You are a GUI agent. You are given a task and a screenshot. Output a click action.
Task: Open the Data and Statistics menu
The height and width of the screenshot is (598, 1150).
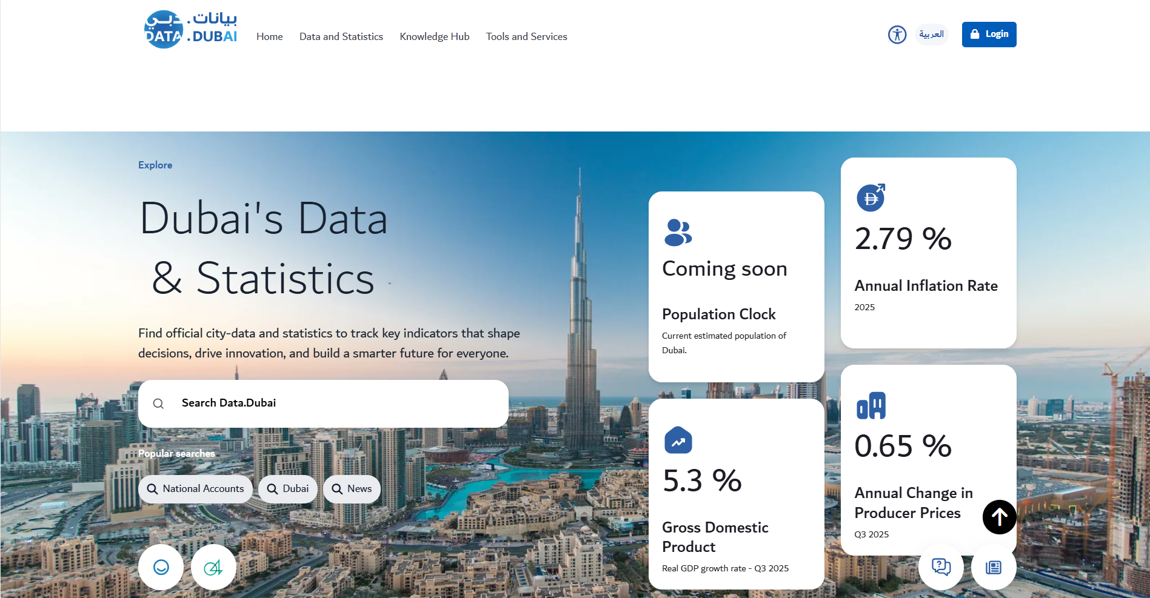click(341, 36)
